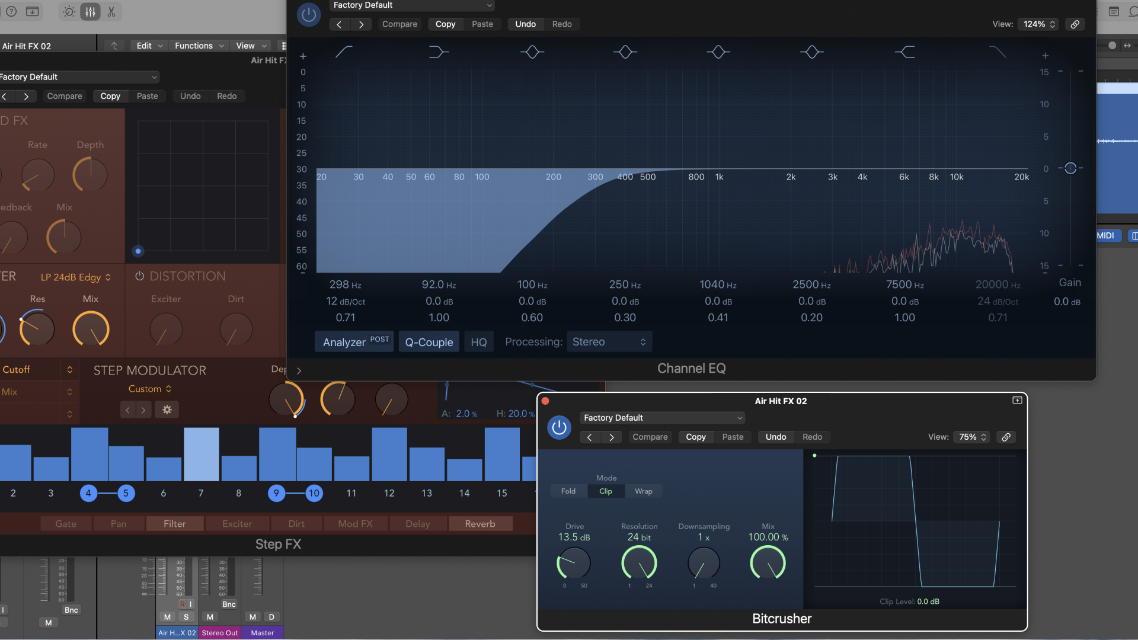Click next preset arrow in Channel EQ
This screenshot has width=1138, height=640.
[361, 24]
